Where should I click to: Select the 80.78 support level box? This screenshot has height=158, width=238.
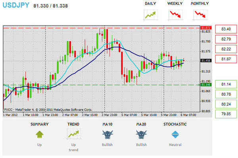(x=226, y=94)
